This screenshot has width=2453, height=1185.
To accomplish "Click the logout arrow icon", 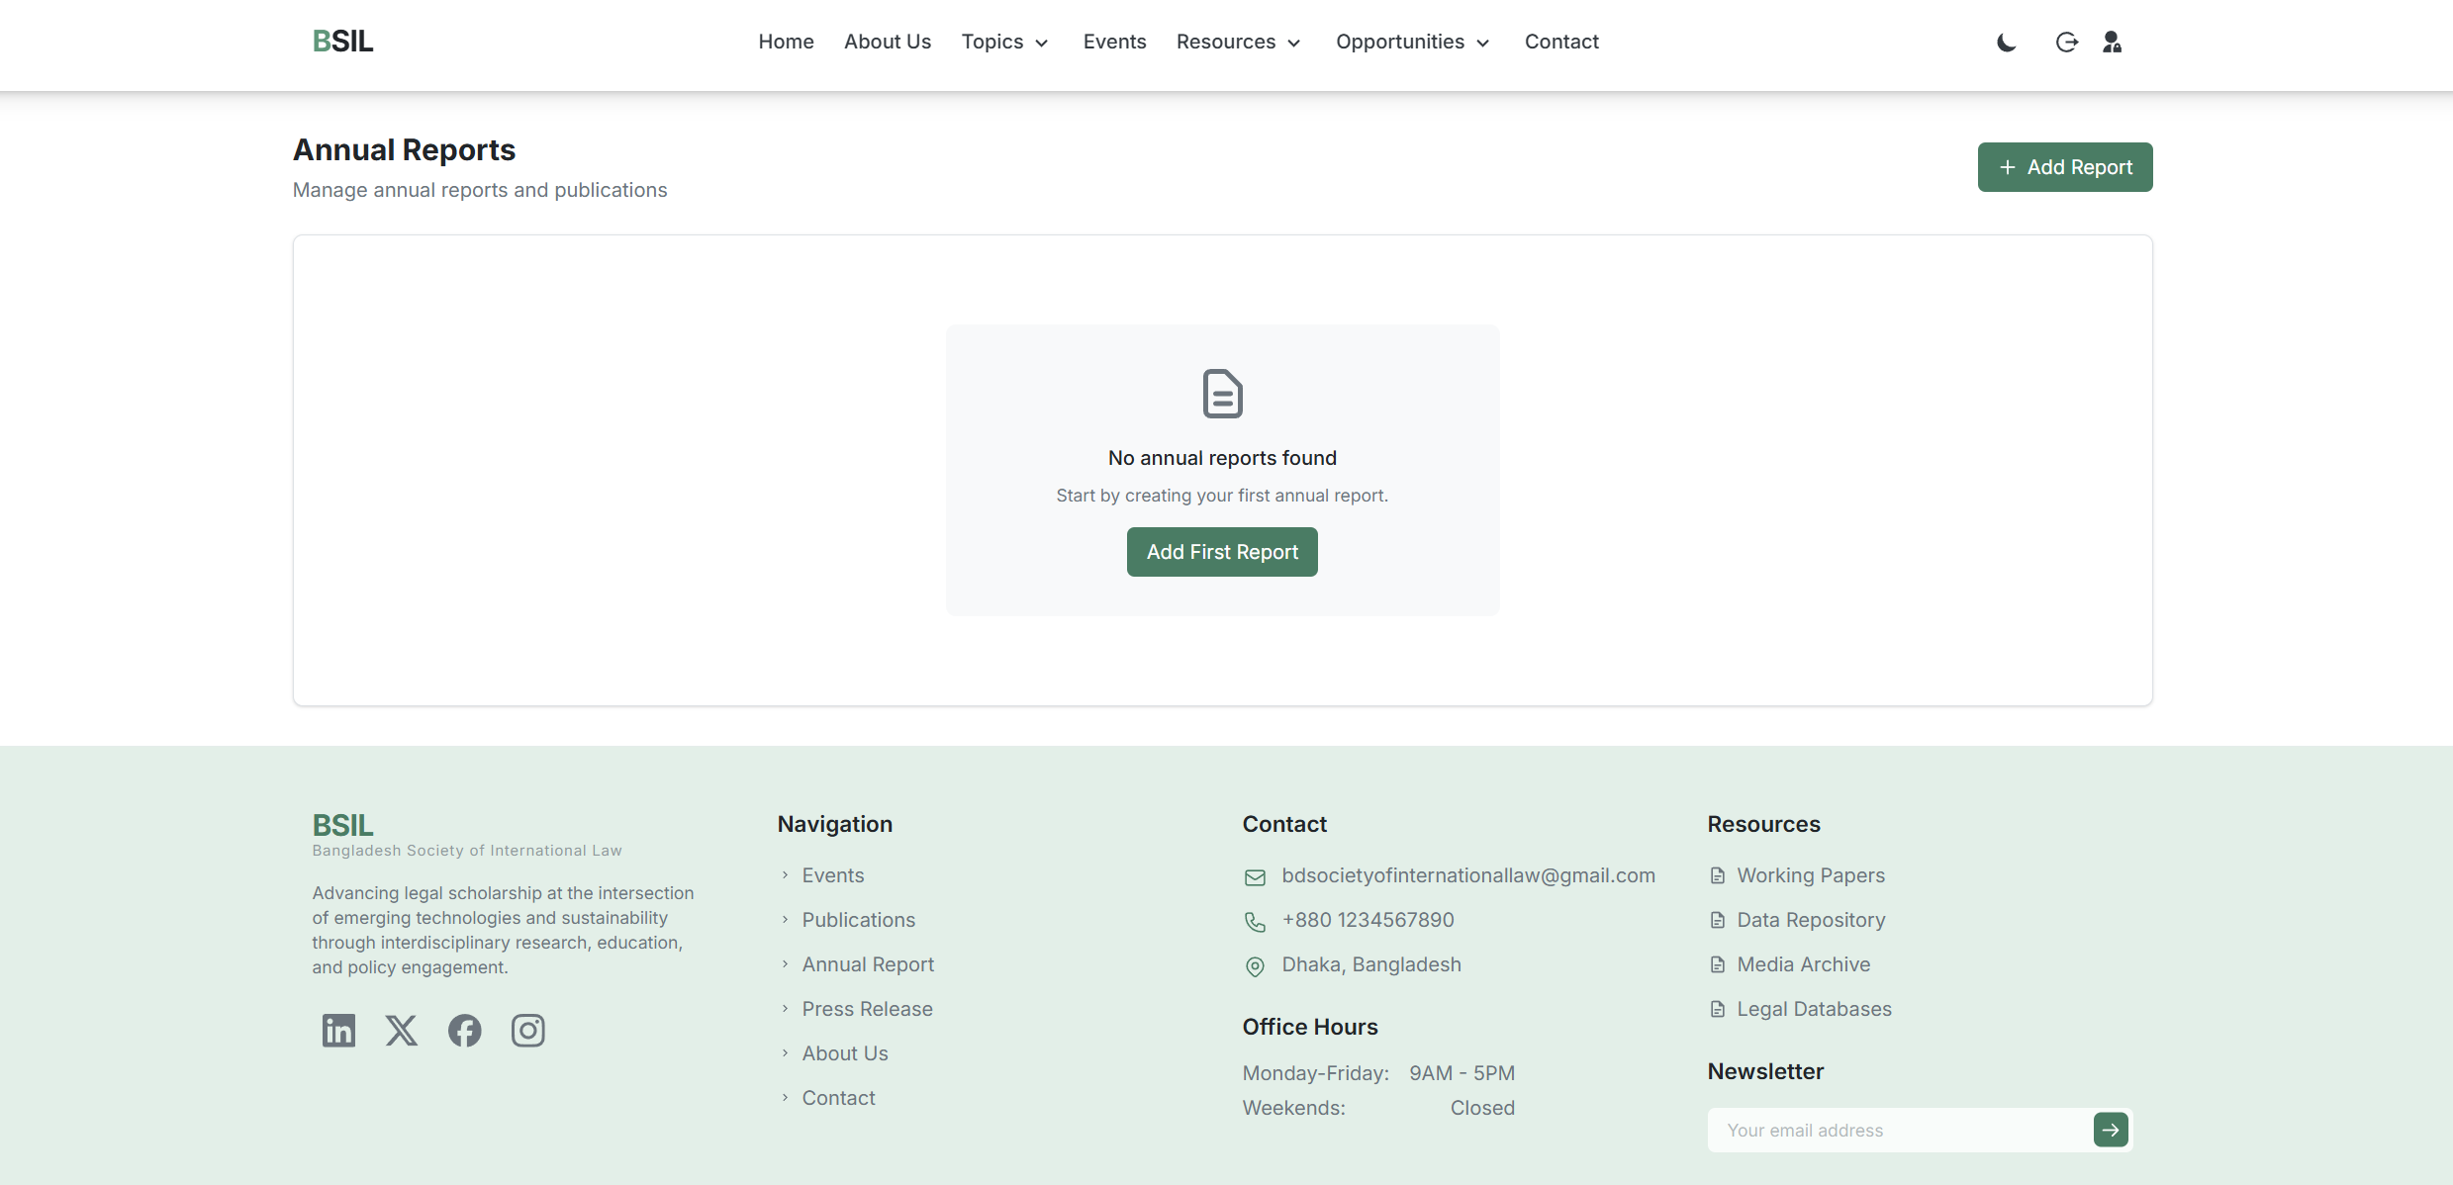I will (2066, 43).
